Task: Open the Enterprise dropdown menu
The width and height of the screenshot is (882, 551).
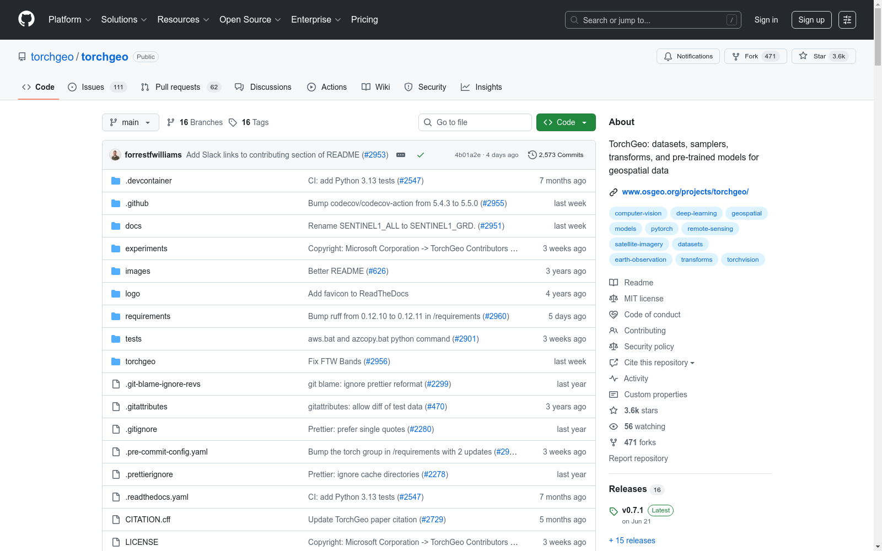Action: point(316,20)
